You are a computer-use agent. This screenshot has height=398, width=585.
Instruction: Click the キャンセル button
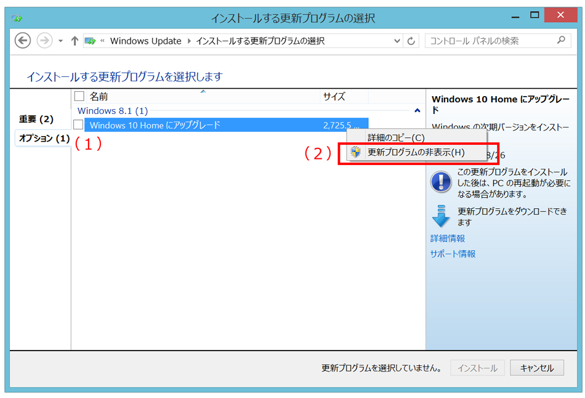[536, 368]
